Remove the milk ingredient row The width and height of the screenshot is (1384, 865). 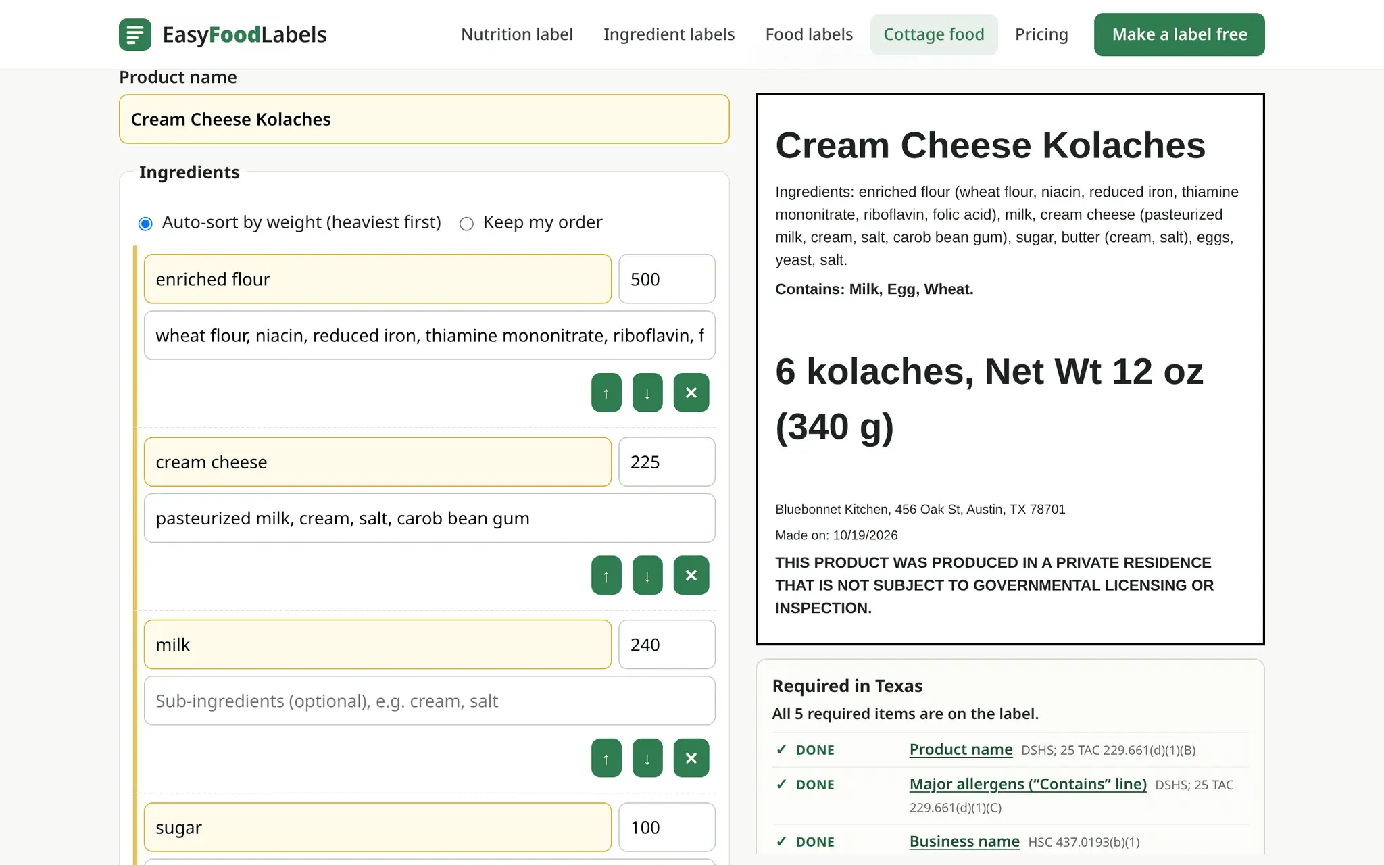[x=691, y=758]
